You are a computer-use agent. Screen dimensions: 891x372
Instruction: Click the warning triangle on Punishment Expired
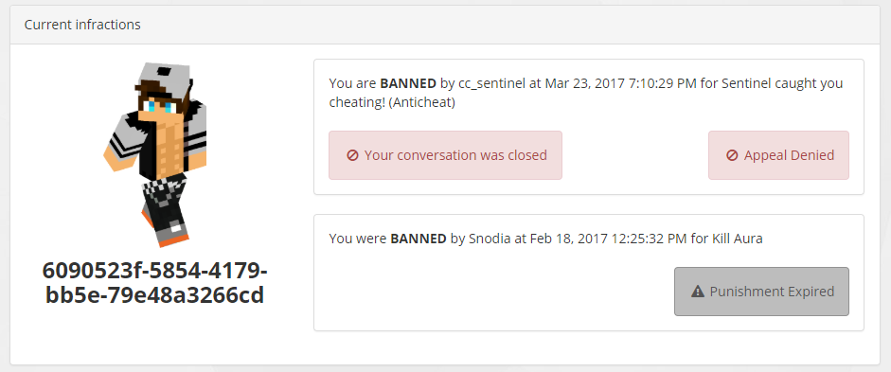(x=698, y=292)
